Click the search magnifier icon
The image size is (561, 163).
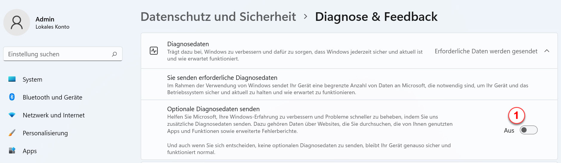click(114, 54)
